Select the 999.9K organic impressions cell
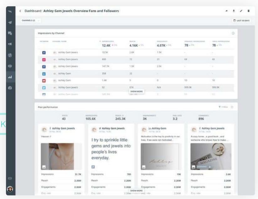This screenshot has height=199, width=258. tap(188, 88)
